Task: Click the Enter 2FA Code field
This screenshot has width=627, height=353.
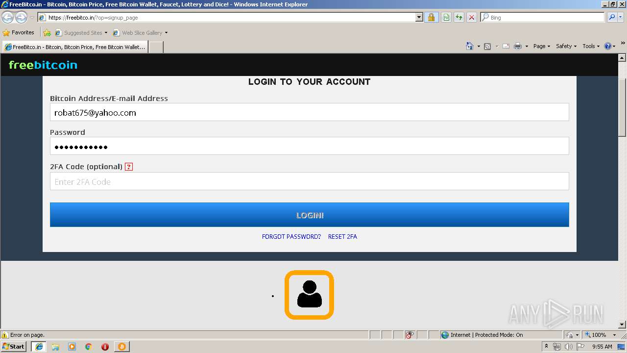Action: pyautogui.click(x=309, y=181)
